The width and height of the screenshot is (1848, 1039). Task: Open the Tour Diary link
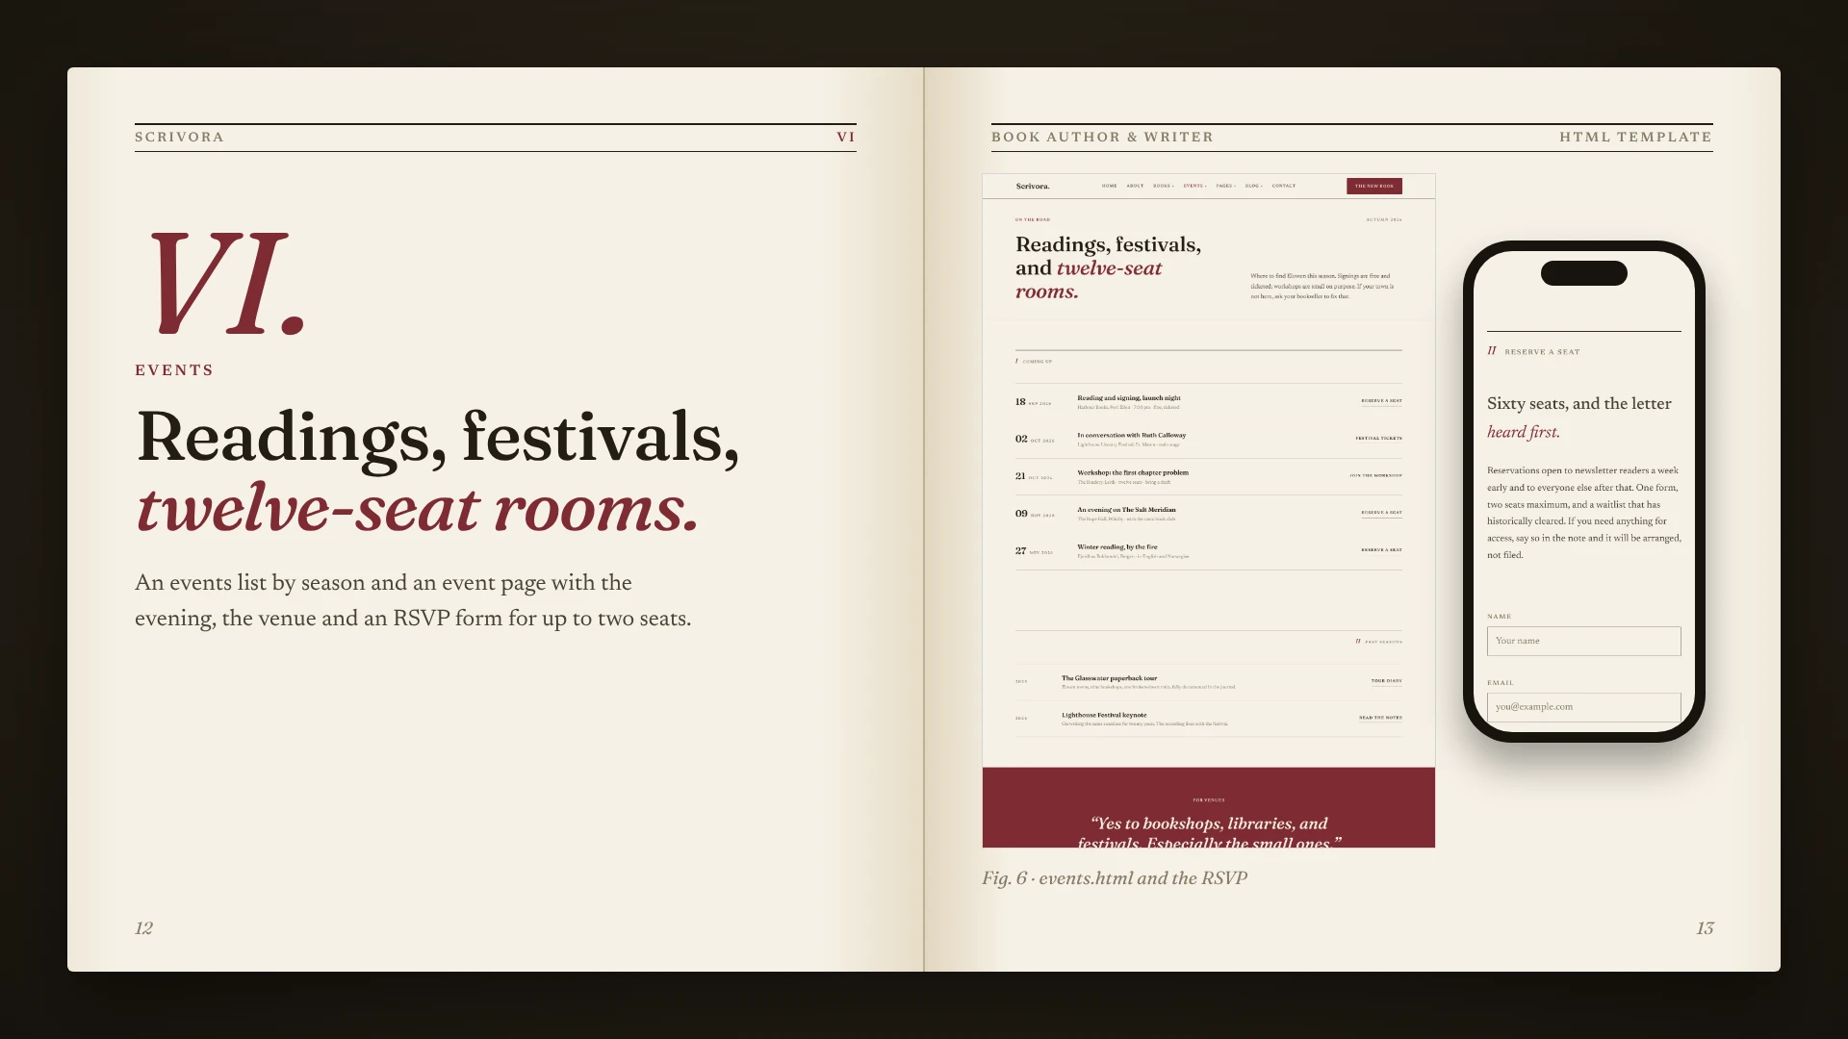pos(1387,681)
